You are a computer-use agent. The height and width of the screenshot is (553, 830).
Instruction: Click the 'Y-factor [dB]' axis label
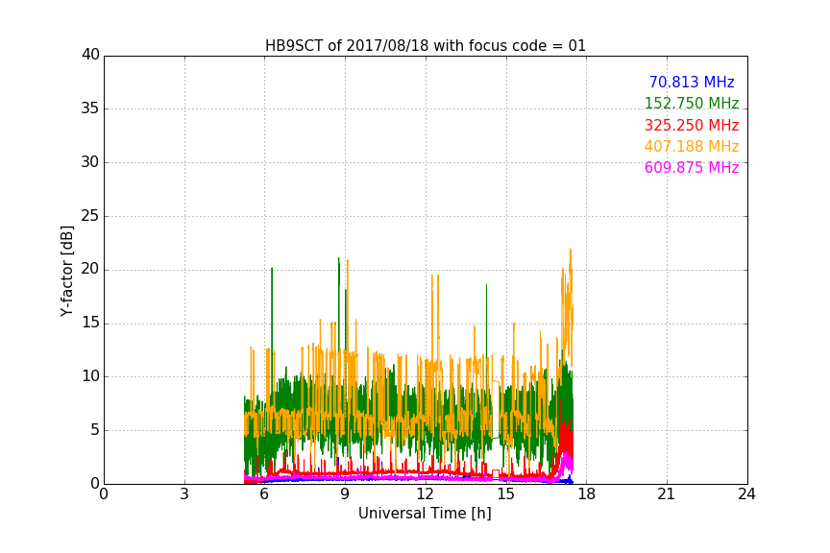pos(66,271)
